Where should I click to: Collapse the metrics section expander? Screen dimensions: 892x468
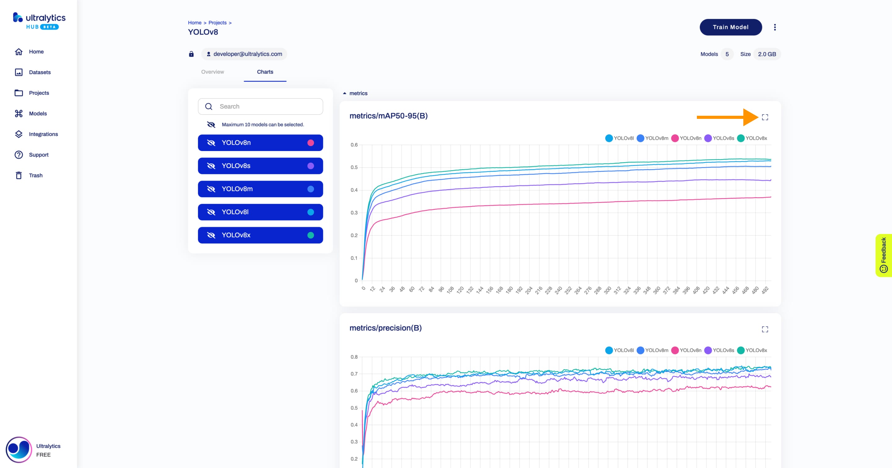click(x=344, y=93)
